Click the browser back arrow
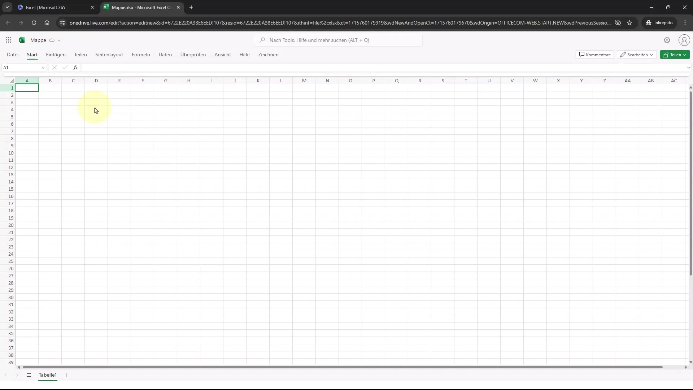693x390 pixels. [8, 23]
